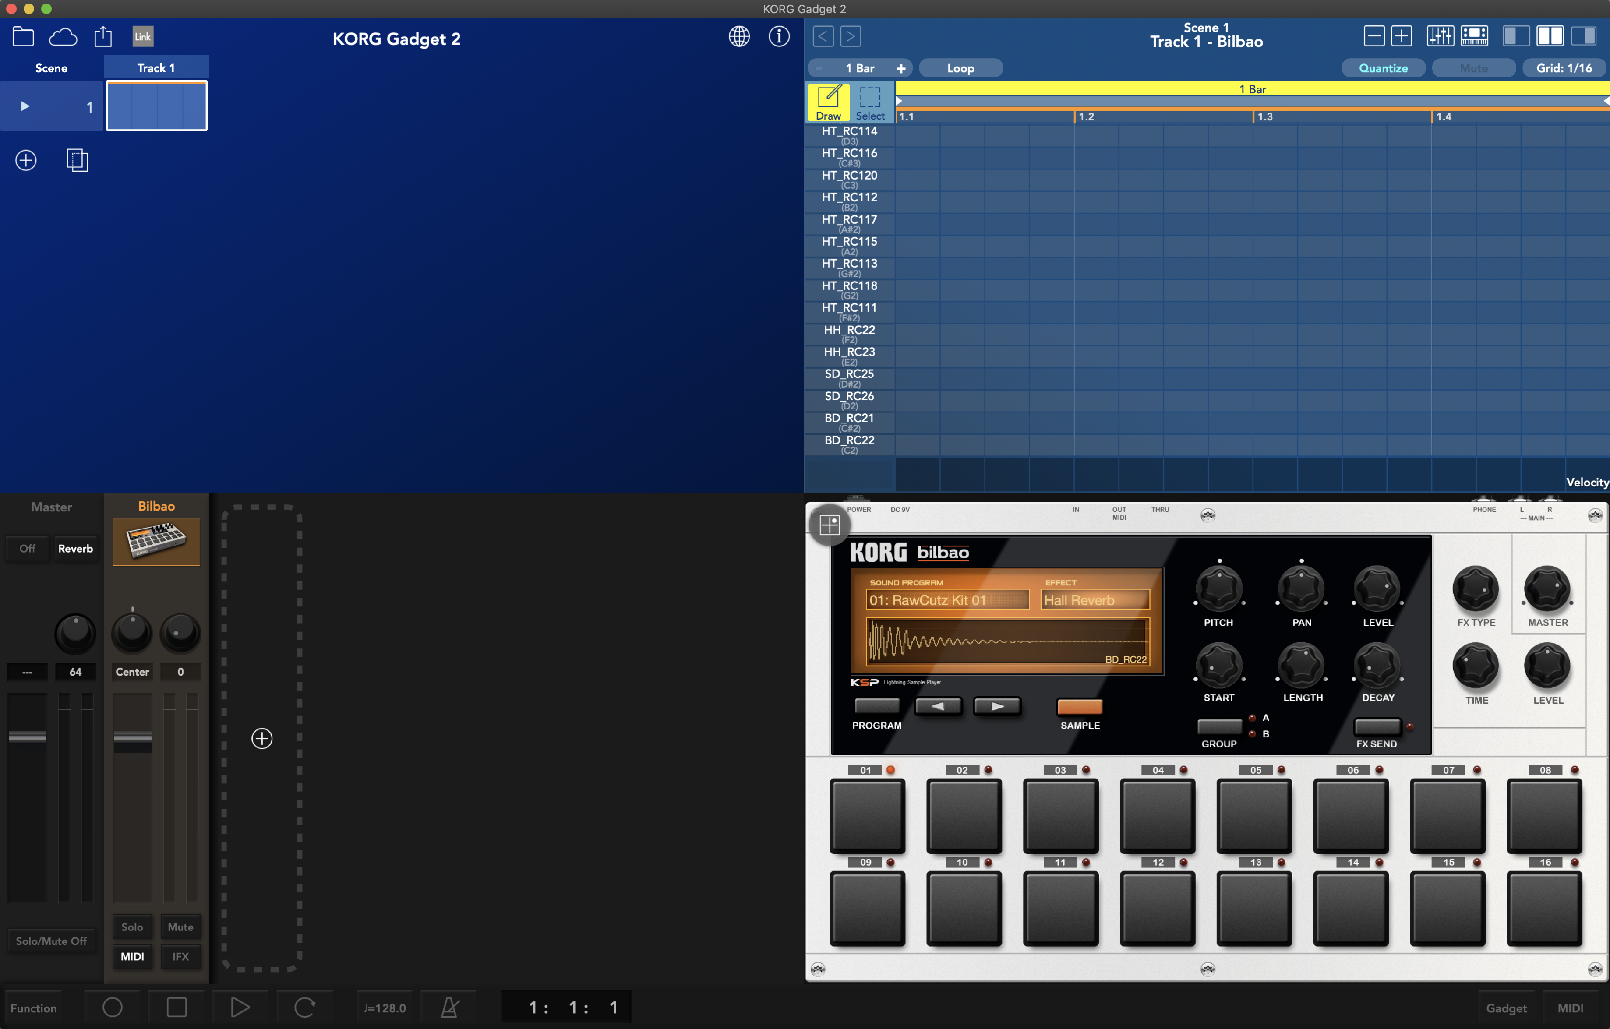Image resolution: width=1610 pixels, height=1029 pixels.
Task: Open the info icon
Action: (779, 36)
